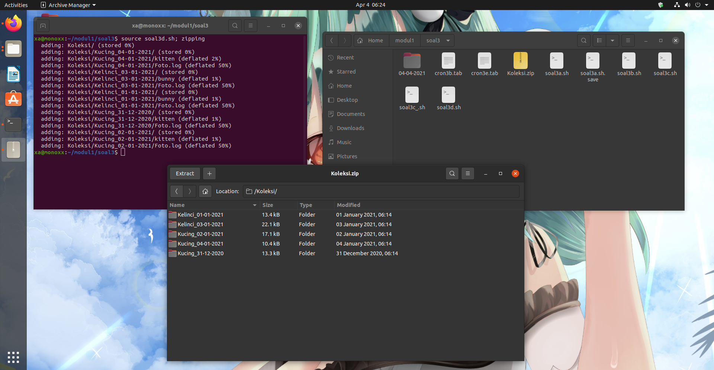Open the clock and calendar panel
The height and width of the screenshot is (370, 714).
tap(370, 5)
